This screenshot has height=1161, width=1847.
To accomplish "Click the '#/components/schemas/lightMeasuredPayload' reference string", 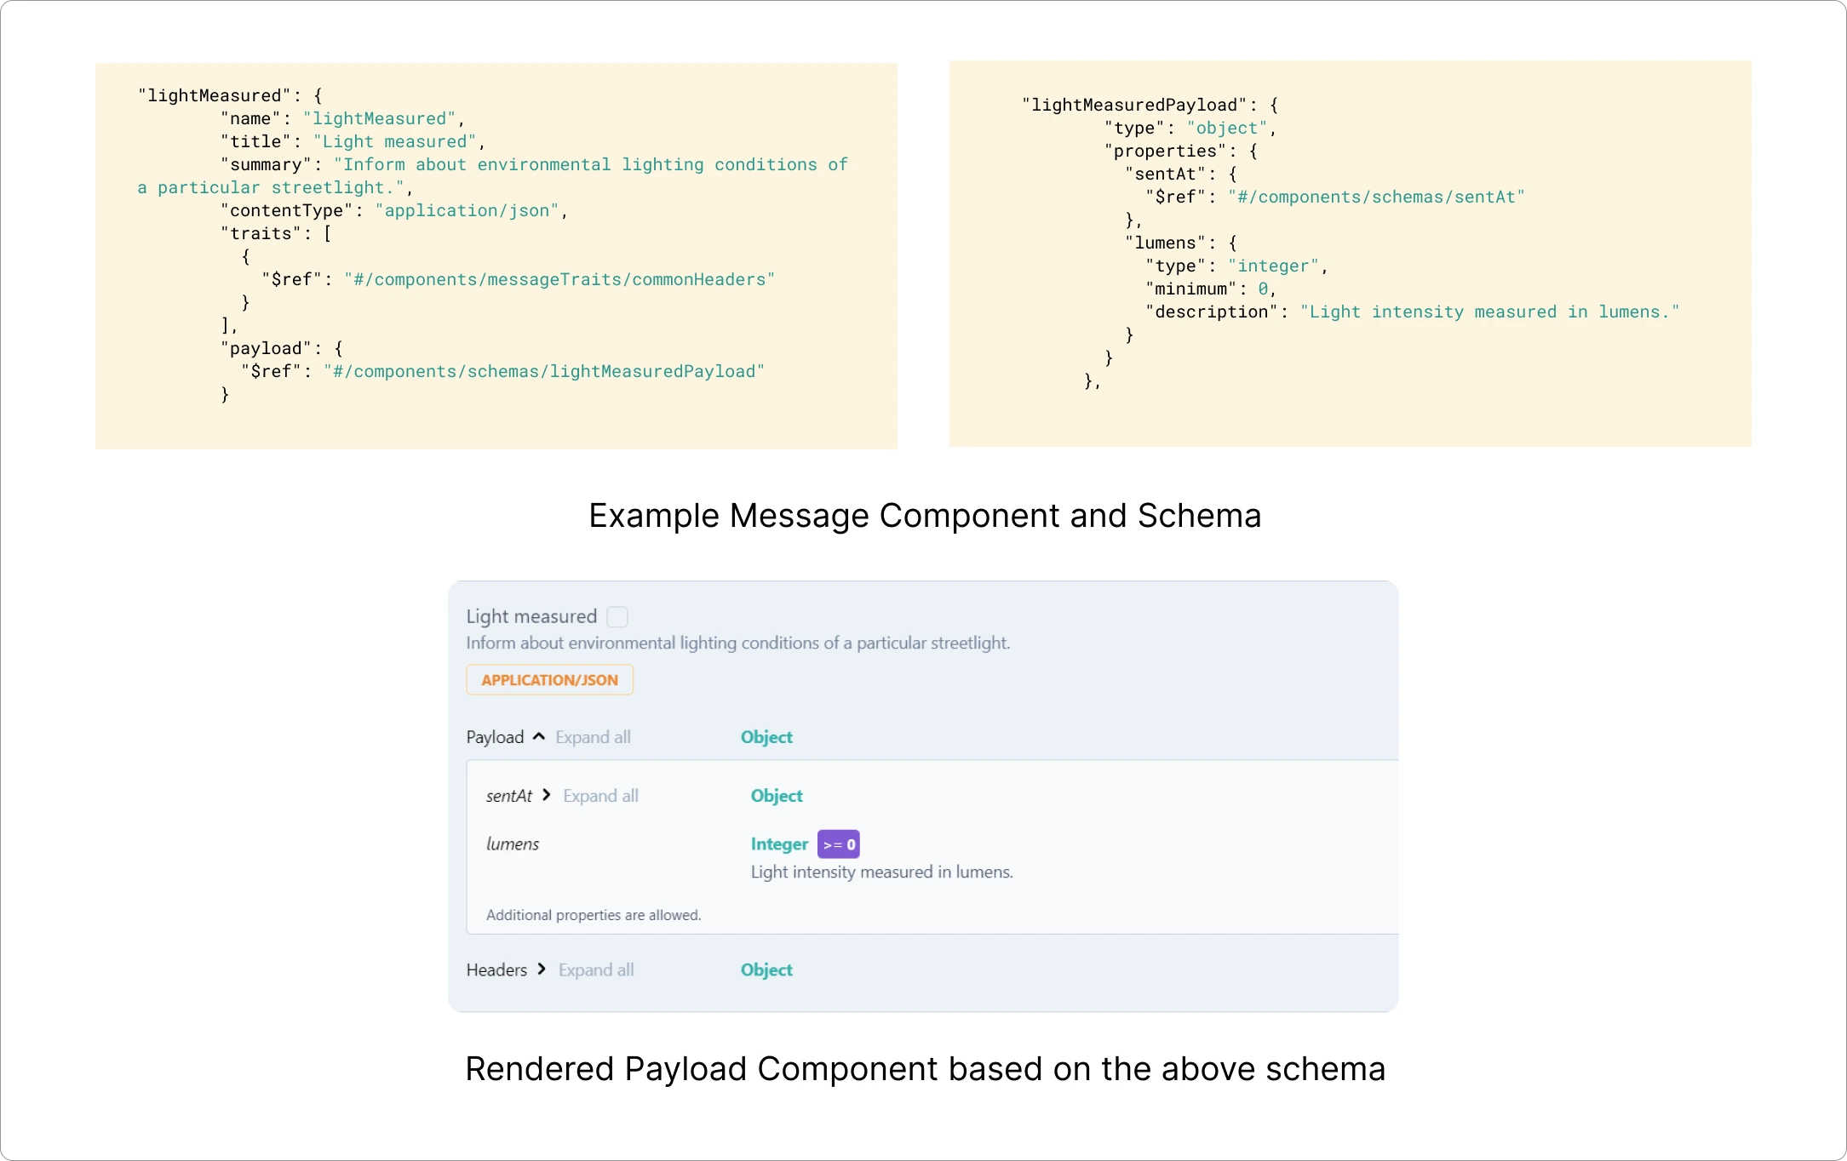I will 544,372.
